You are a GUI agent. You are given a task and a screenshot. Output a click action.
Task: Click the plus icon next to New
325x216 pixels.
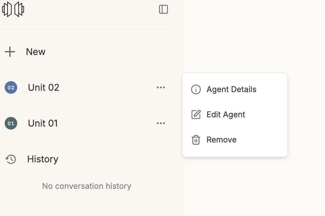(10, 52)
